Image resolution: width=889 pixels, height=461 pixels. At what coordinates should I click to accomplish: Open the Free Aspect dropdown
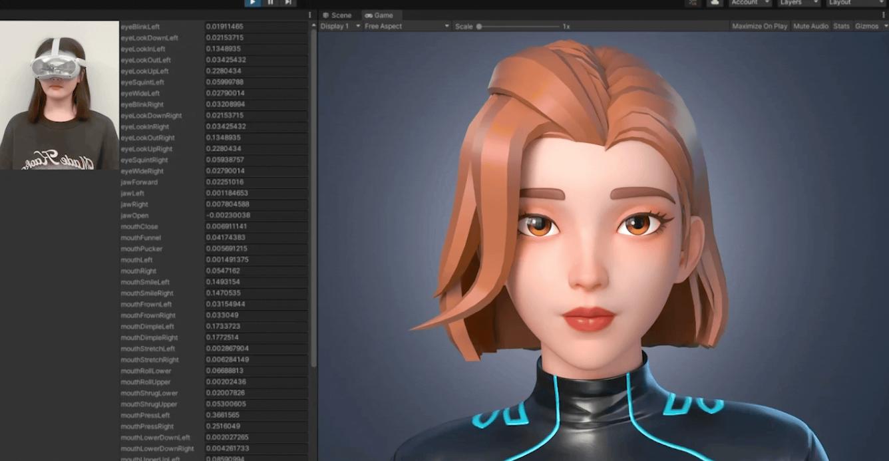click(407, 27)
